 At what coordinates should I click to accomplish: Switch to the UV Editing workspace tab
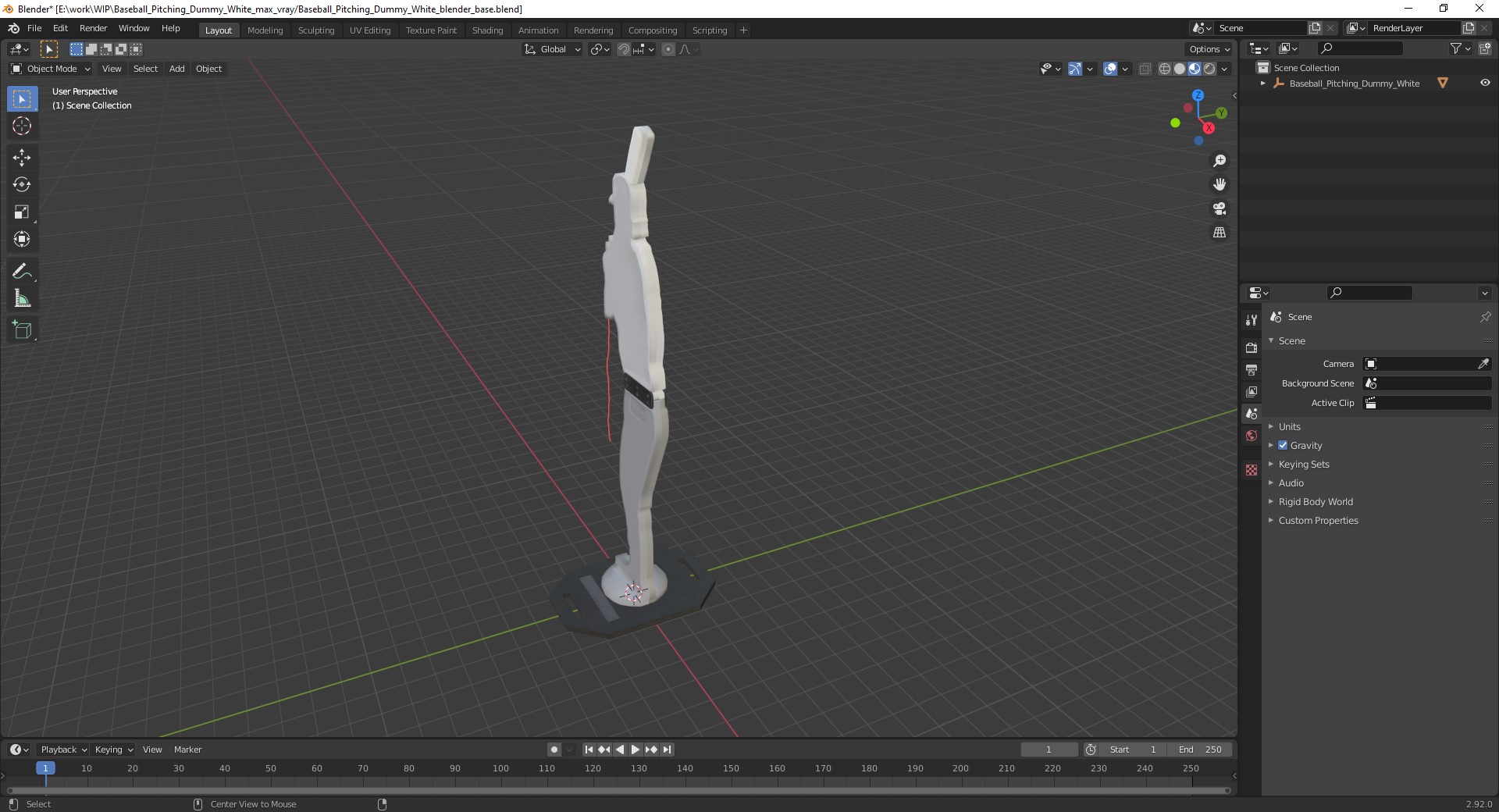pos(370,30)
